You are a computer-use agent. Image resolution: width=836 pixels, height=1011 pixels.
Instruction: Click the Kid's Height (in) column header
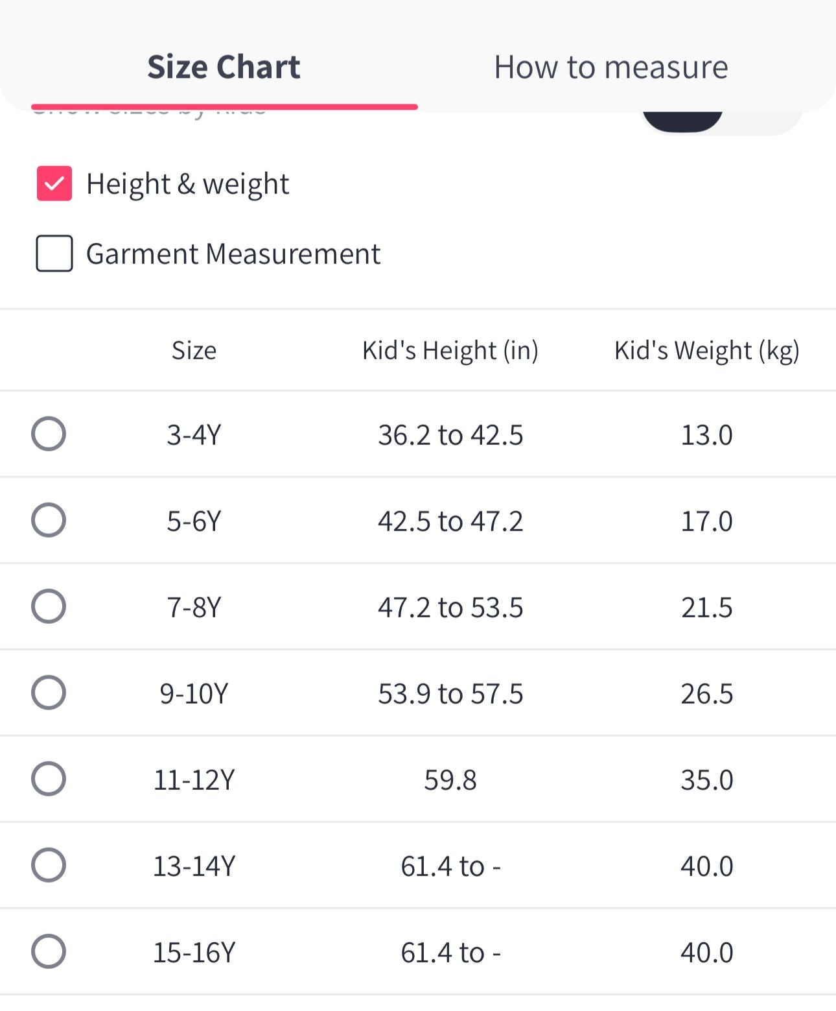(x=450, y=351)
